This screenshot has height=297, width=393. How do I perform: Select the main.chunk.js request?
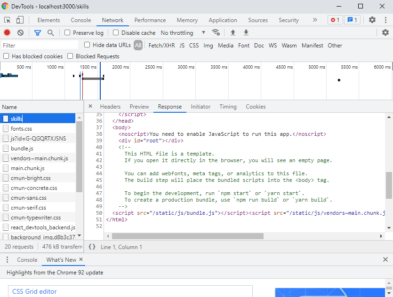tap(38, 168)
